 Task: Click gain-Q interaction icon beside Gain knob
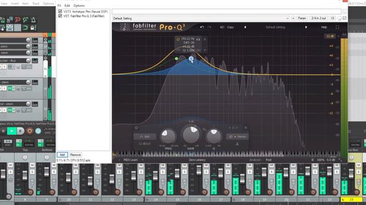tap(204, 129)
